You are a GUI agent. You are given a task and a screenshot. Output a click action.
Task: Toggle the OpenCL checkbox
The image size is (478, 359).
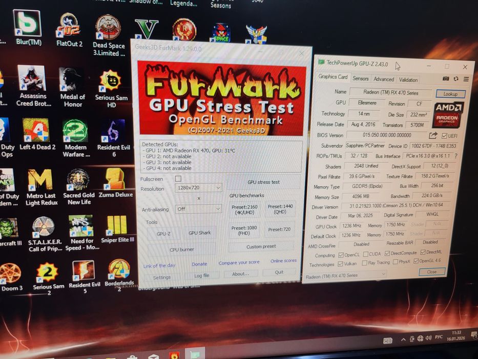pyautogui.click(x=341, y=255)
